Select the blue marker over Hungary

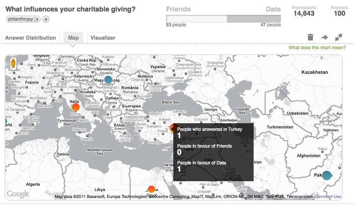pos(108,80)
